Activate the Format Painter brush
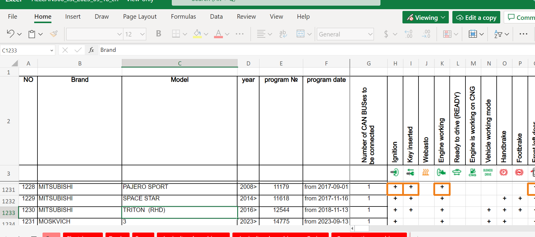Viewport: 535px width, 237px height. point(54,34)
